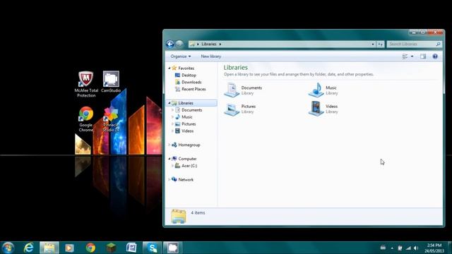Select Documents in navigation tree

(x=191, y=110)
